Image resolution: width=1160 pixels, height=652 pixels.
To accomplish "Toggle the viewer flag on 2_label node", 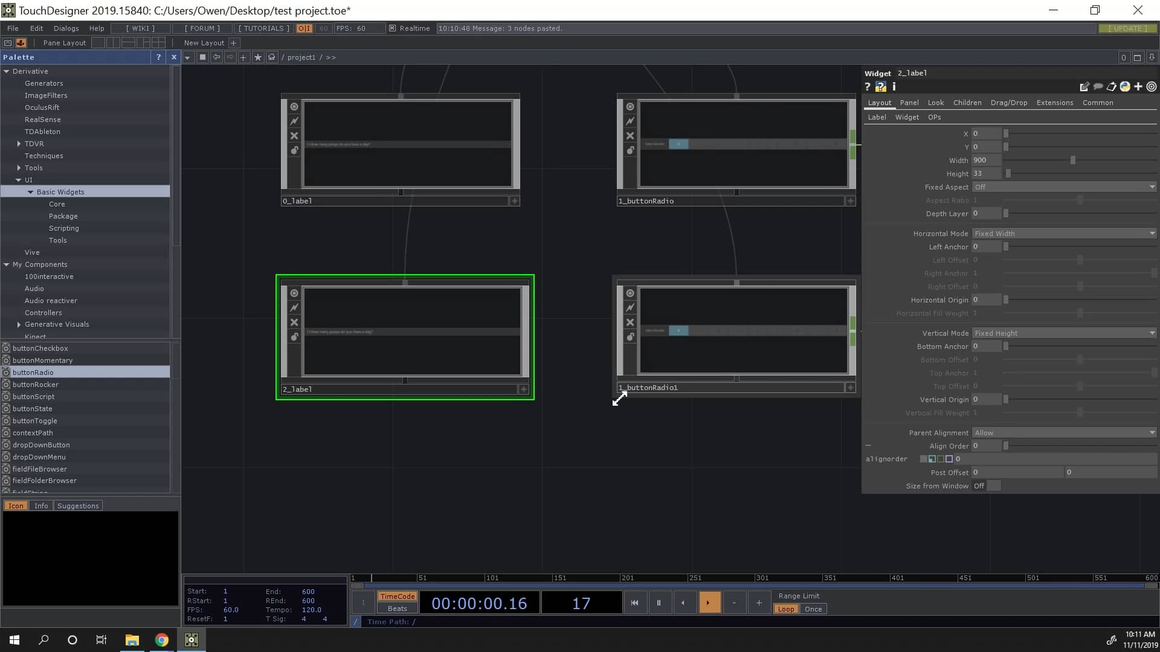I will click(294, 293).
